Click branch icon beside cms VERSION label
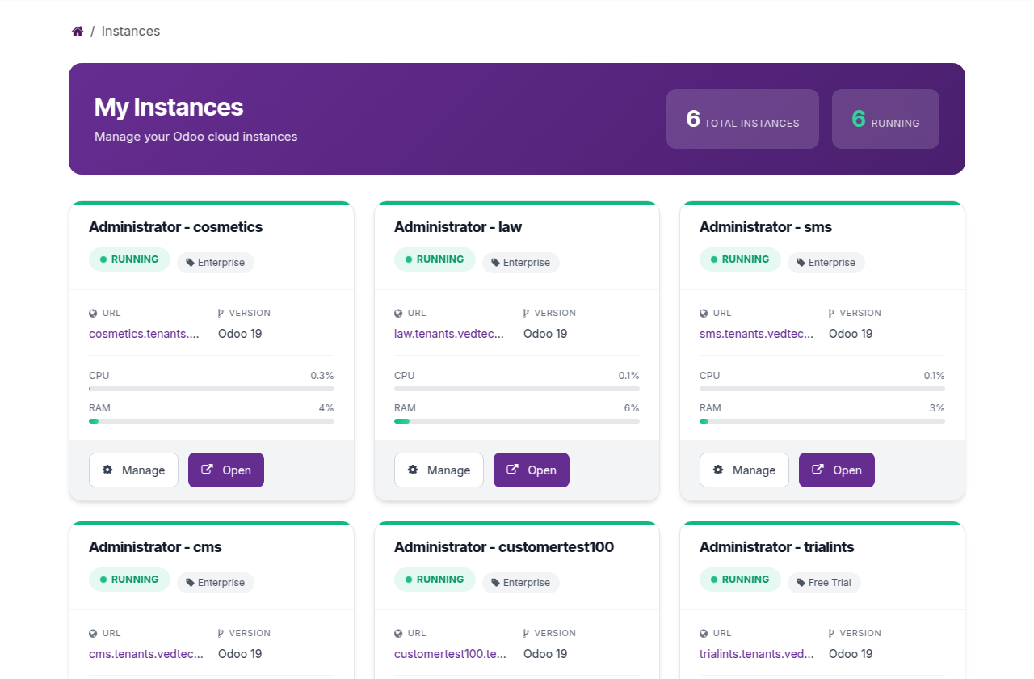The width and height of the screenshot is (1034, 679). click(221, 633)
